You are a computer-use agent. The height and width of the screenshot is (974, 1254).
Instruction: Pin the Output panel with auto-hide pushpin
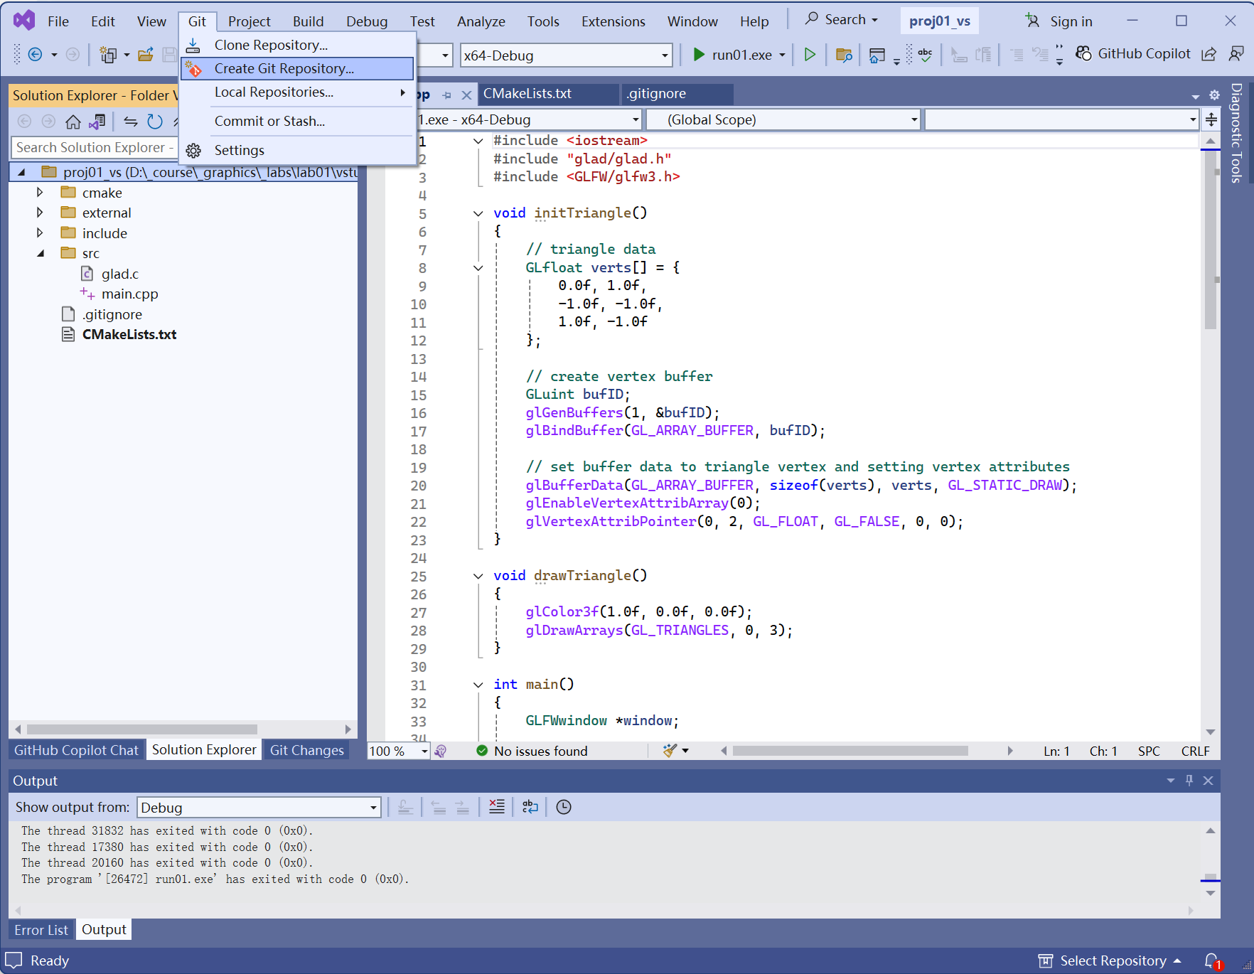point(1189,781)
